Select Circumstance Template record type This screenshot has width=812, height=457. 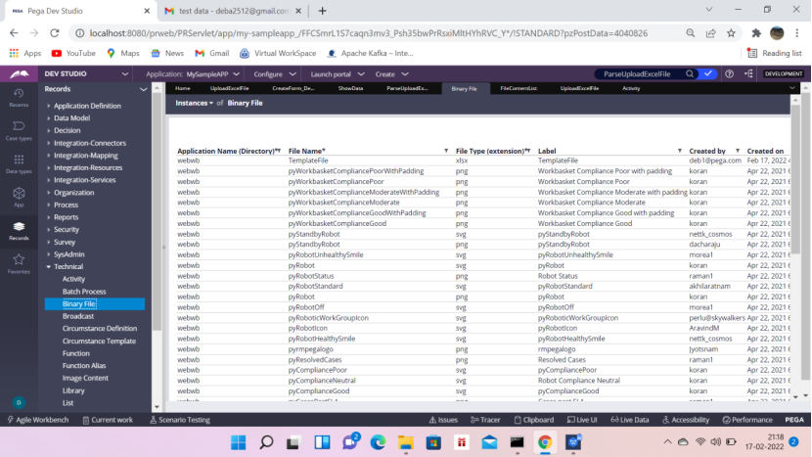coord(99,341)
